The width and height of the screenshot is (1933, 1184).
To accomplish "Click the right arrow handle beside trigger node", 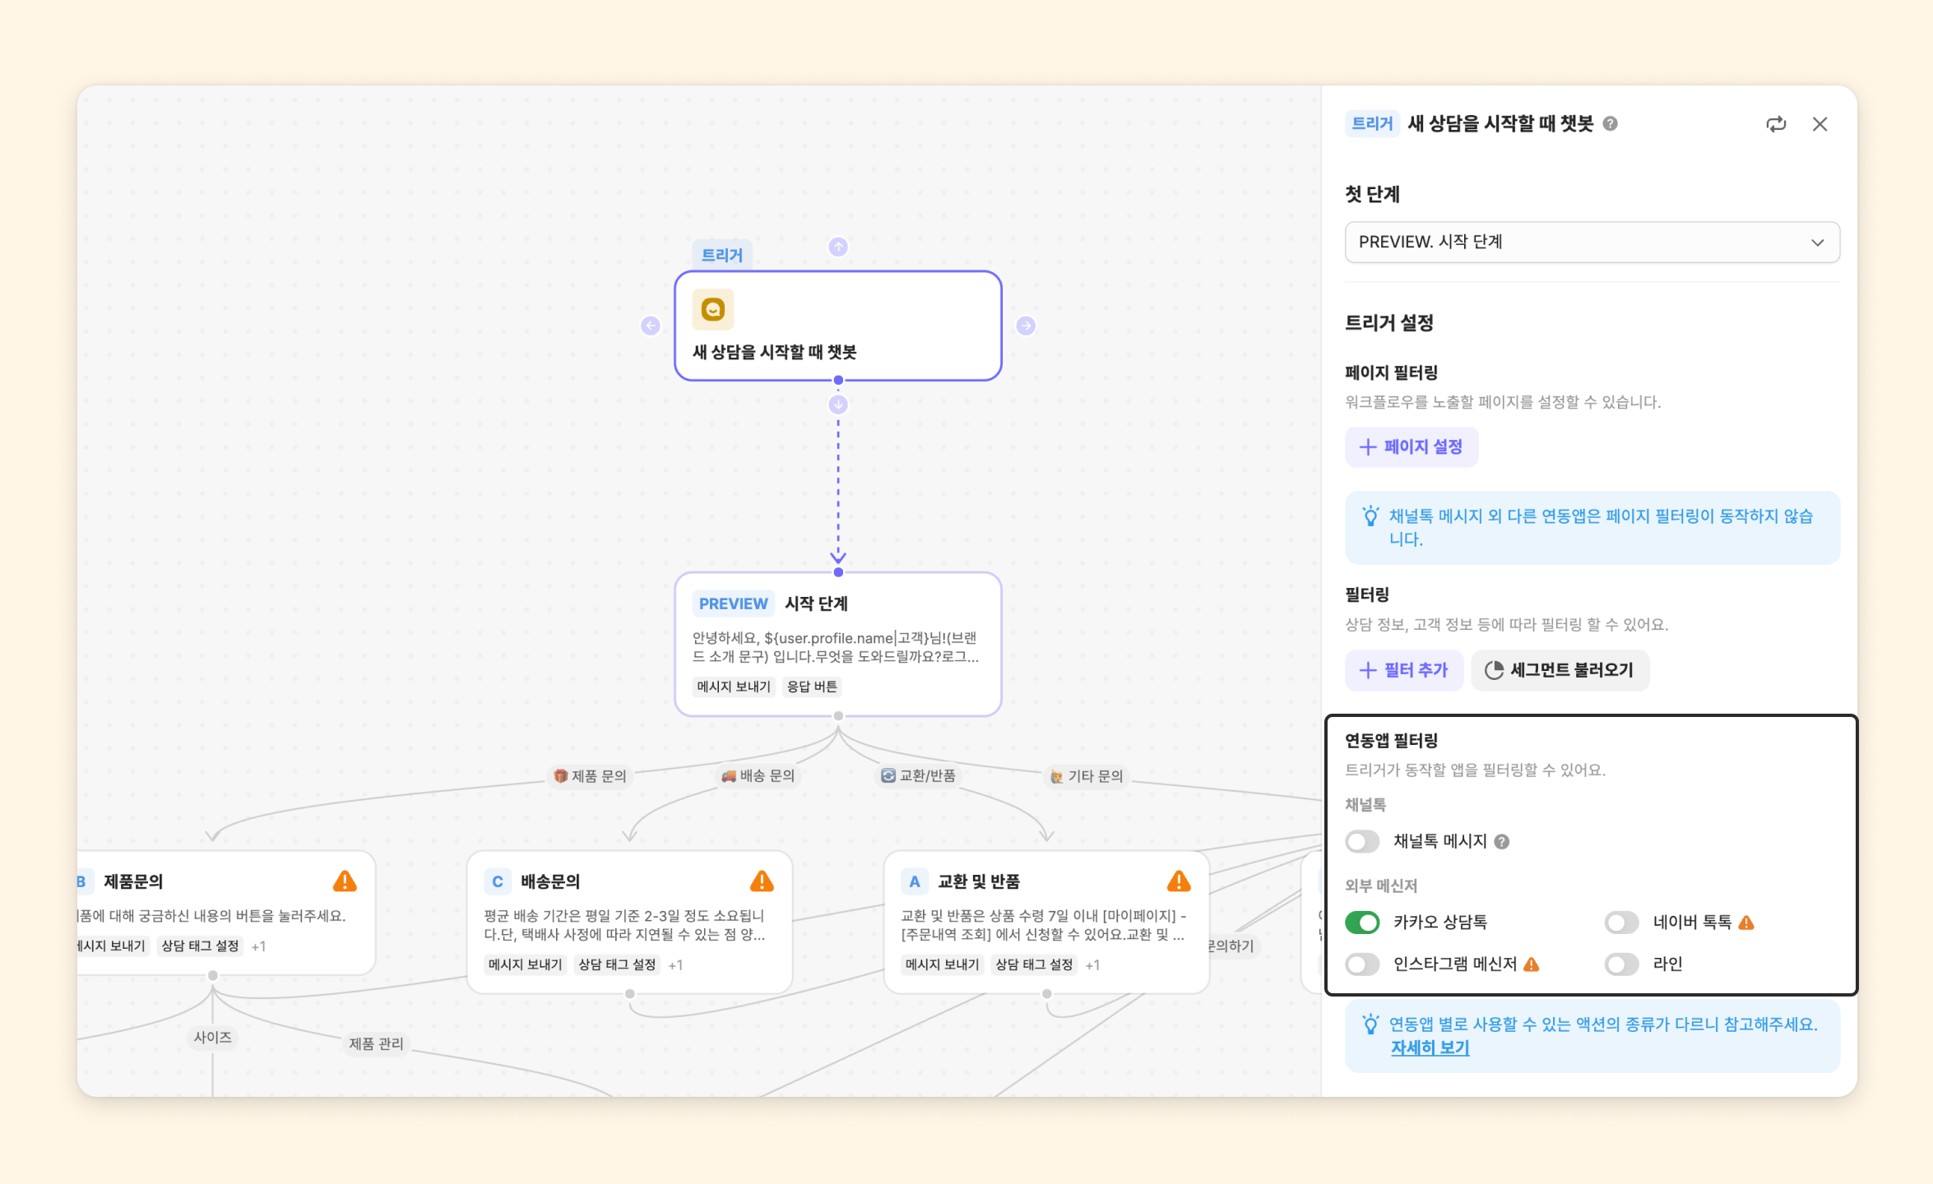I will pos(1025,326).
